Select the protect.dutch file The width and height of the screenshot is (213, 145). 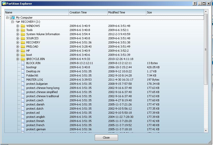click(x=35, y=109)
